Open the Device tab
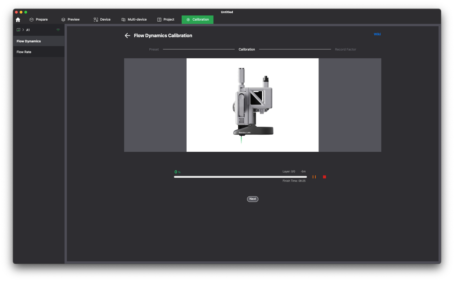The height and width of the screenshot is (281, 454). 102,20
